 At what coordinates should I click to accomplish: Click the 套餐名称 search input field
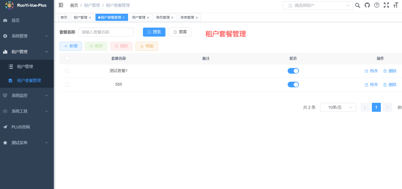106,32
